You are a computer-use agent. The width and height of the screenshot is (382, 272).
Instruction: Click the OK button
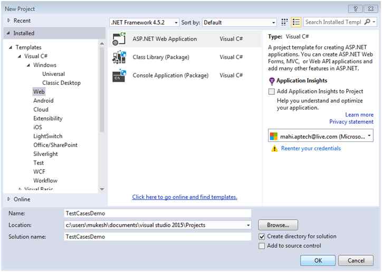318,260
